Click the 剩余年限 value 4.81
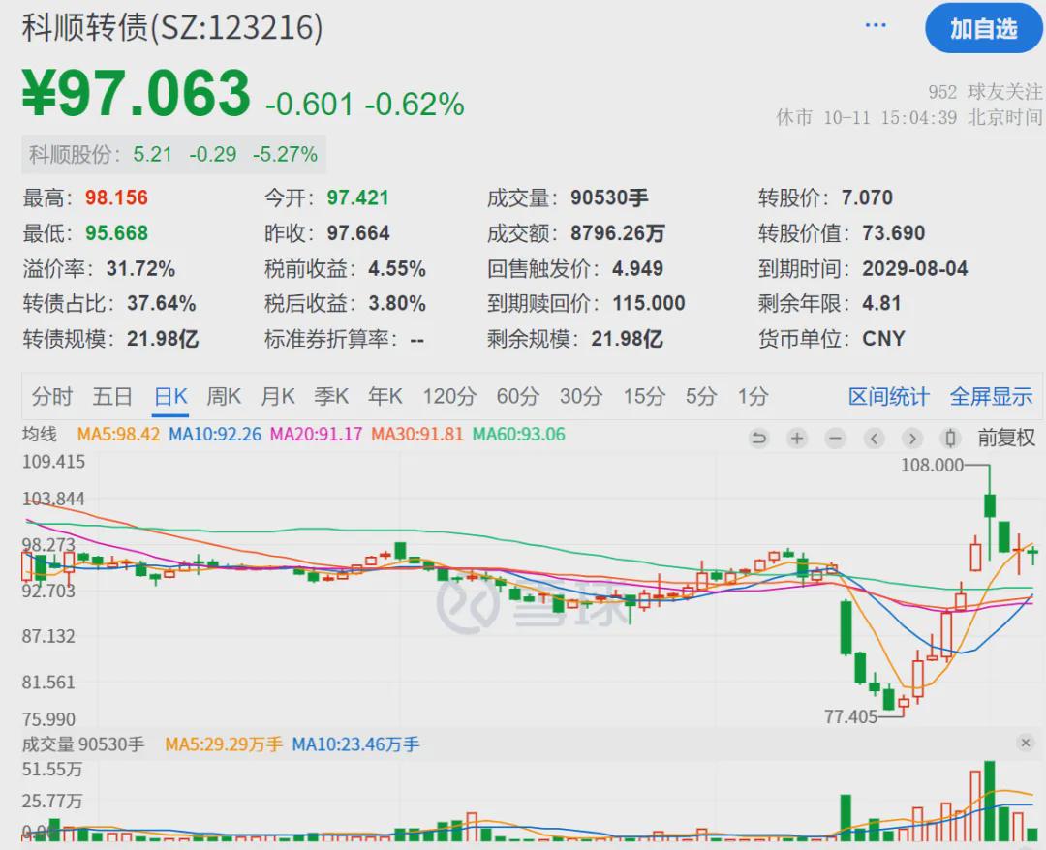 point(882,303)
